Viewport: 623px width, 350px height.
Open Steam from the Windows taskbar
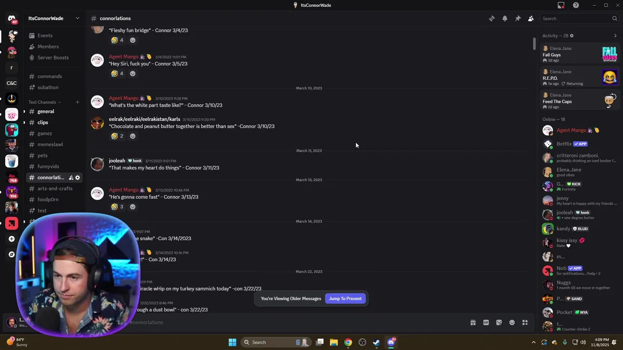coord(376,342)
